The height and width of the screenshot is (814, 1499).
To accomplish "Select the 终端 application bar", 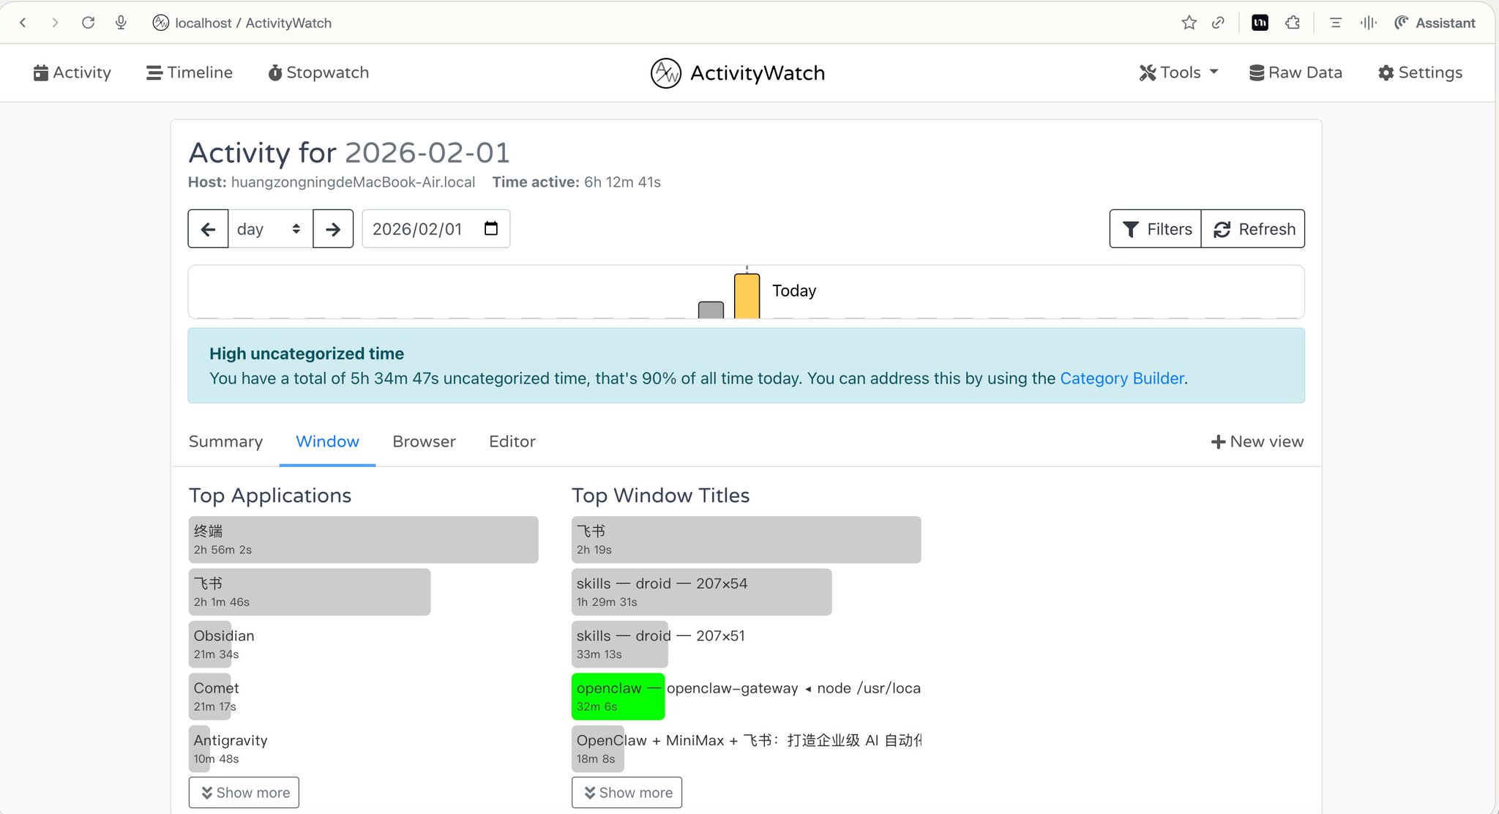I will click(363, 539).
